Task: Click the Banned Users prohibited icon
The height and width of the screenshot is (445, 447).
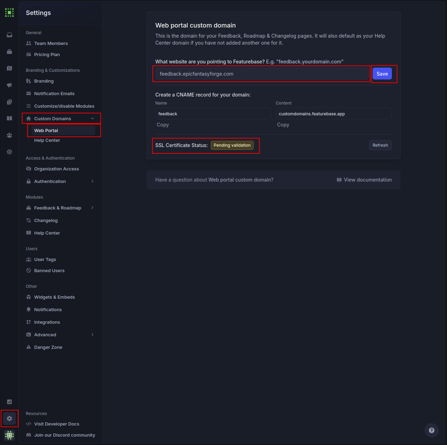Action: tap(29, 270)
